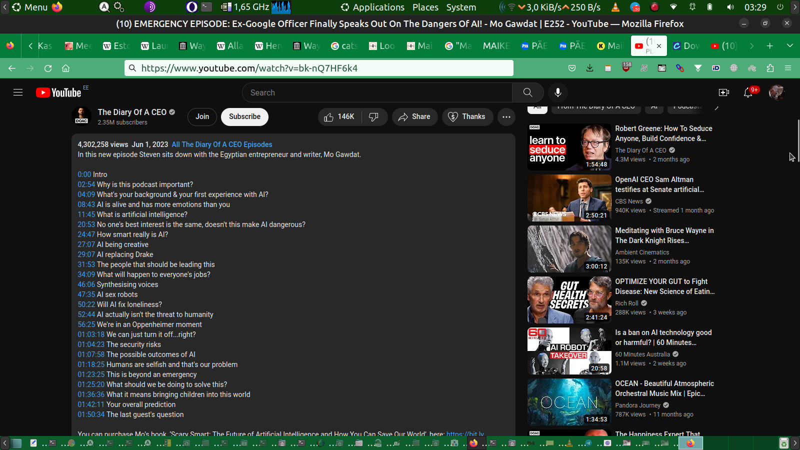Open the notifications bell

[748, 92]
